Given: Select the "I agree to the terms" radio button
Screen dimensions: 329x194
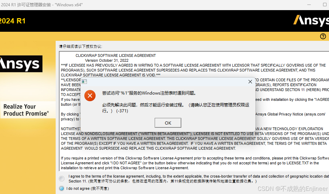Looking at the screenshot, I should coord(62,179).
